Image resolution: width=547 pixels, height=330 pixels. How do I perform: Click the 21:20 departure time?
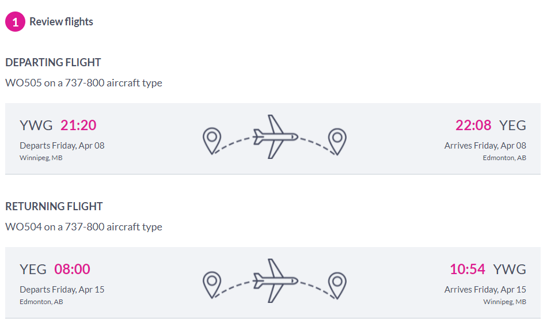78,125
